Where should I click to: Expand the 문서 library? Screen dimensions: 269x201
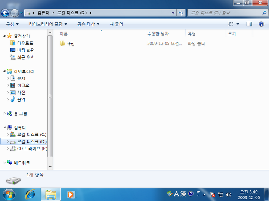pos(8,78)
